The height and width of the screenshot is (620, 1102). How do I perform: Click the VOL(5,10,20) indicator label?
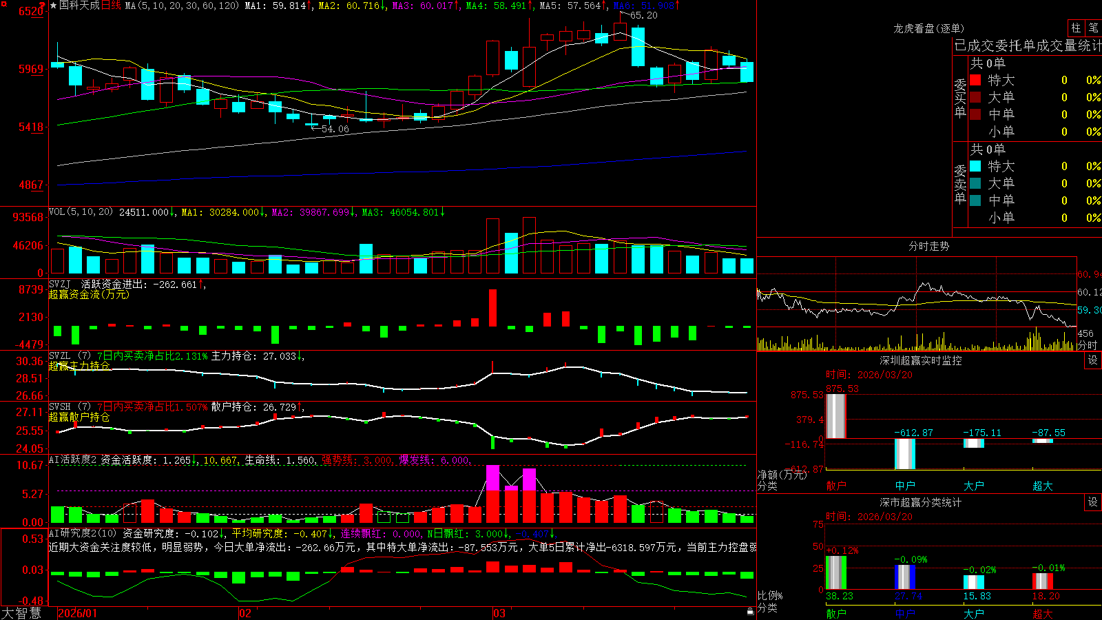[x=81, y=212]
